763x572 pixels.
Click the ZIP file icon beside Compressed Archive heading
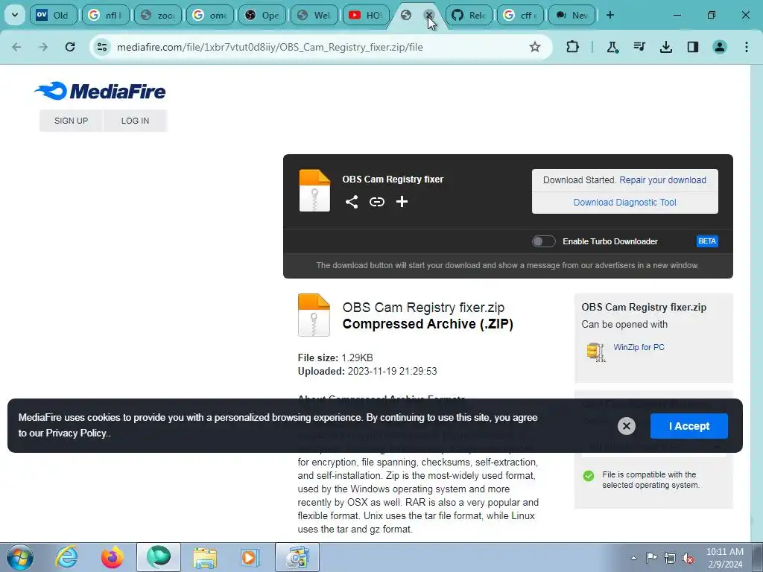pyautogui.click(x=314, y=315)
